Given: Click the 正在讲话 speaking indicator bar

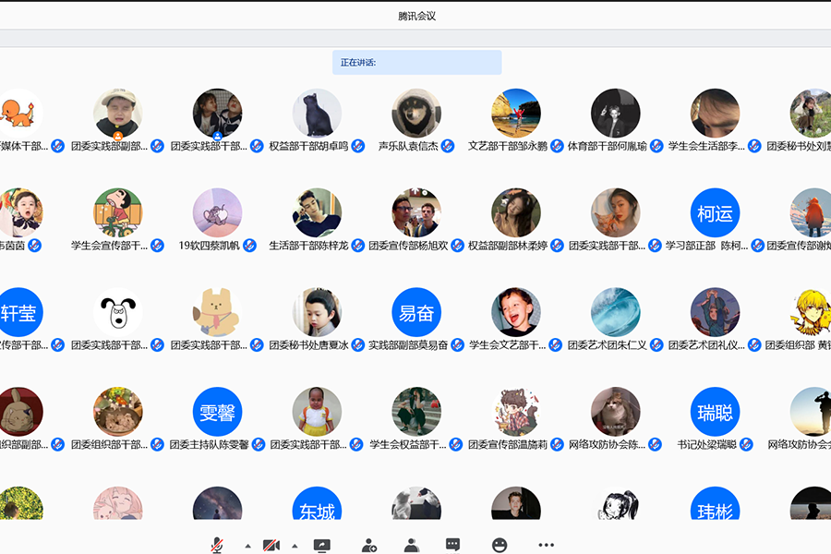Looking at the screenshot, I should coord(416,63).
